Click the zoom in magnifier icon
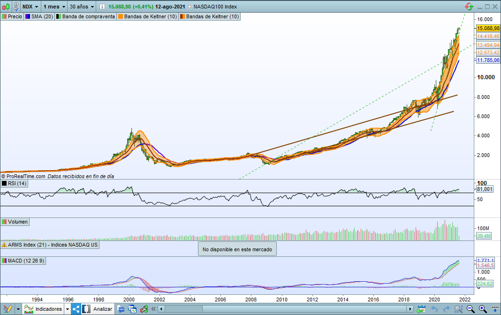The width and height of the screenshot is (501, 315). click(x=482, y=309)
